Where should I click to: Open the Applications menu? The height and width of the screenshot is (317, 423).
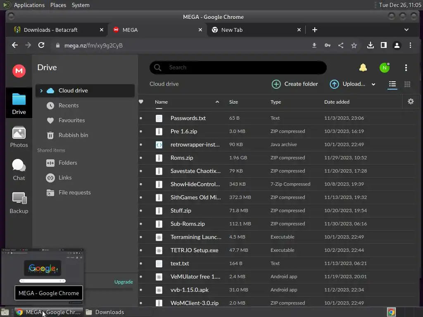tap(29, 5)
